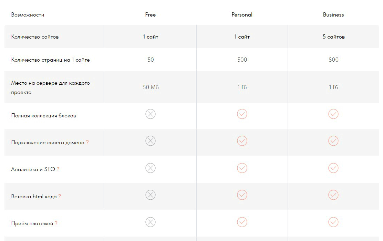The image size is (383, 241).
Task: Click Free cross icon for Аналитика и SEO
Action: click(151, 168)
